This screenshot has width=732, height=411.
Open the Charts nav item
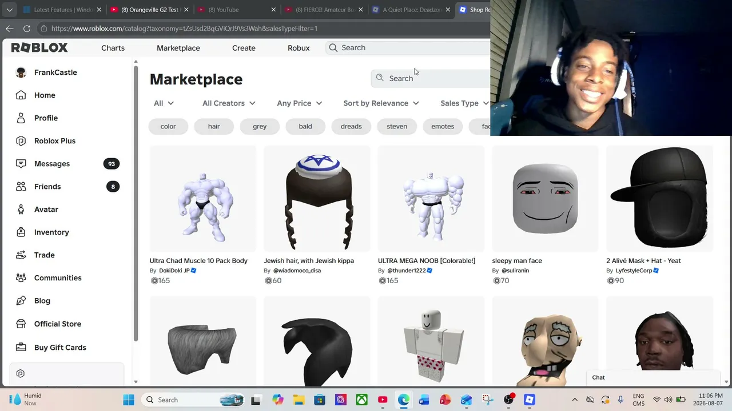(x=113, y=48)
